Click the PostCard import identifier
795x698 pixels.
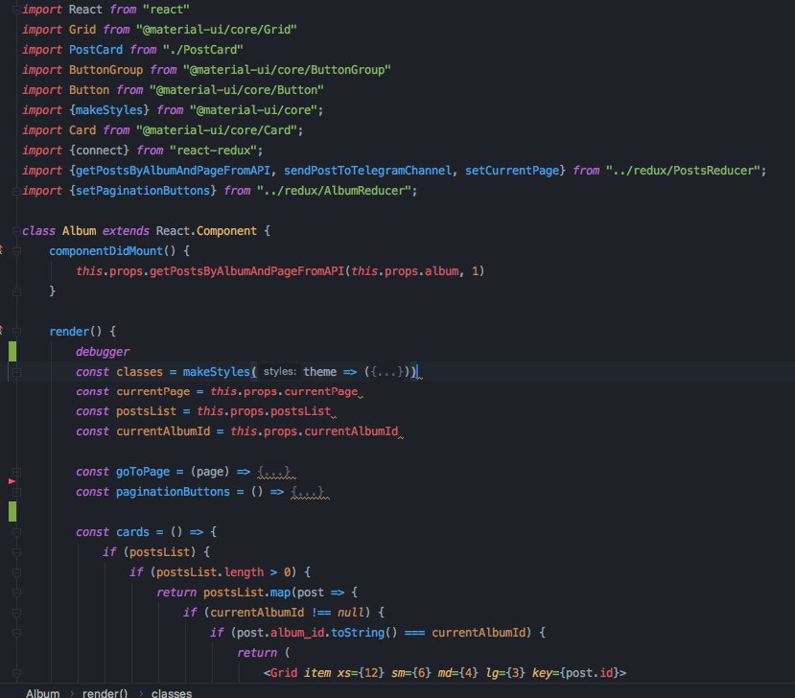click(96, 50)
